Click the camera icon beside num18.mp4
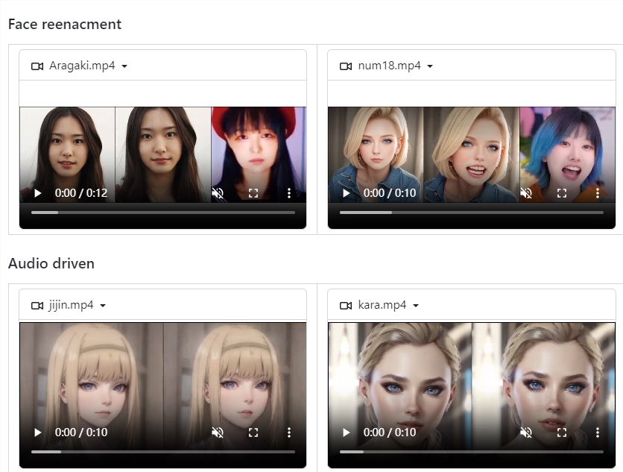 [346, 66]
